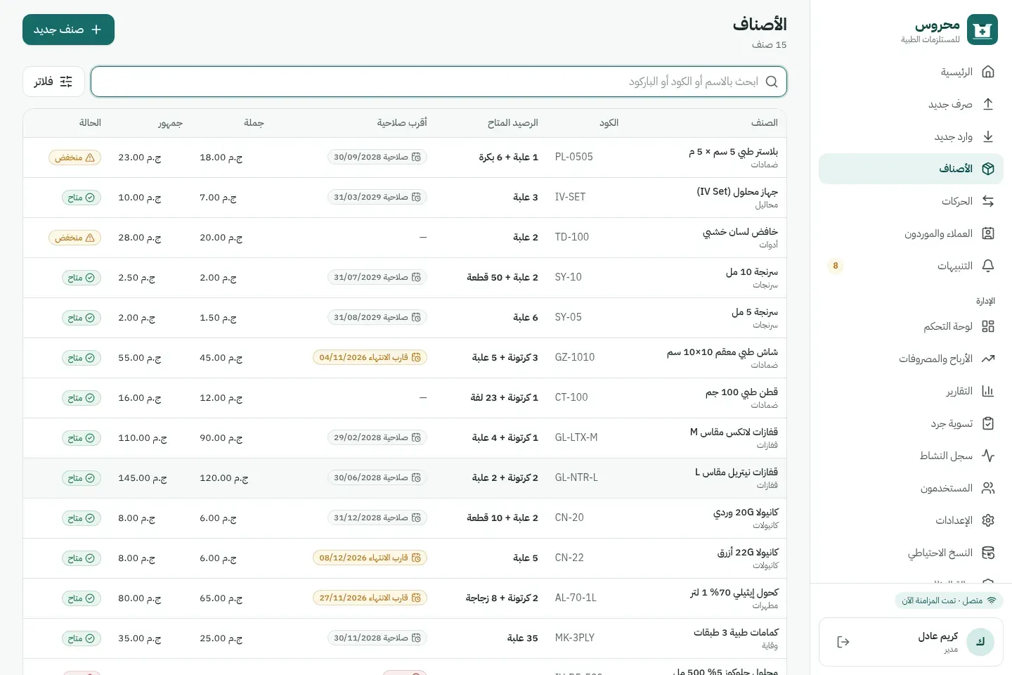Open the تسوية جرد page
Screen dimensions: 1012x675
pos(911,423)
